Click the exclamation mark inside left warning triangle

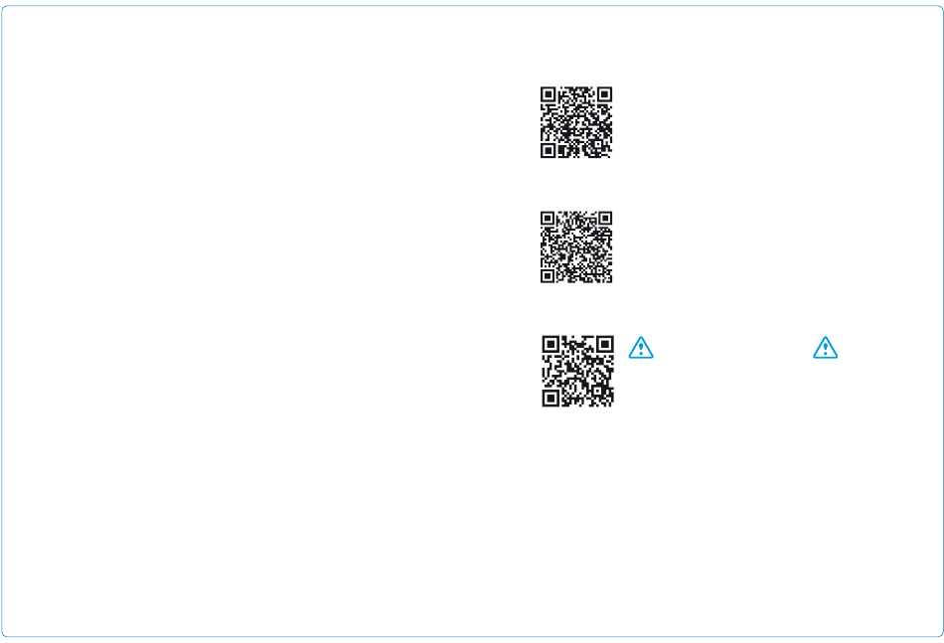click(x=641, y=349)
